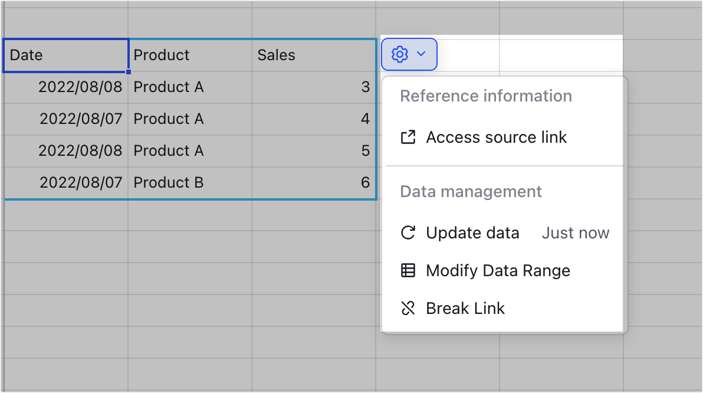Choose Update data to refresh the linked table

coord(472,232)
